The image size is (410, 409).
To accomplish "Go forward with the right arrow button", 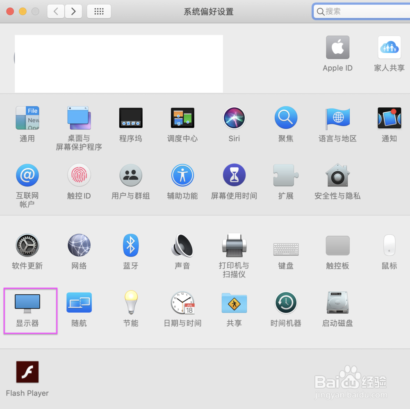I will [73, 11].
